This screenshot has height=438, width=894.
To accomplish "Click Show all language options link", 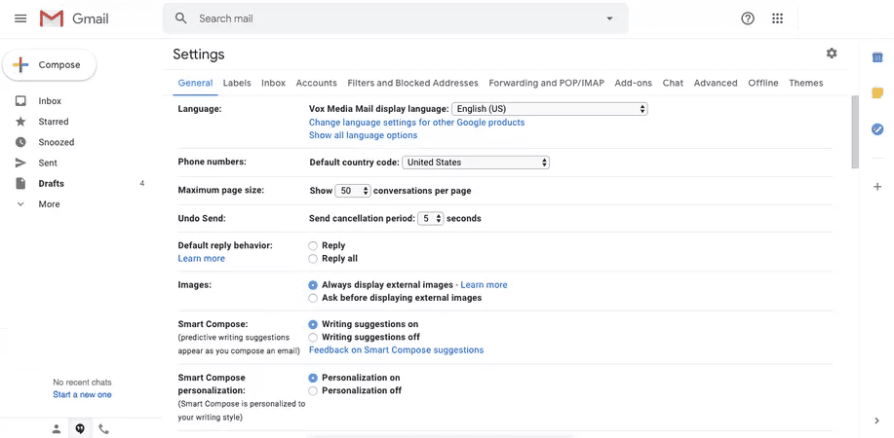I will click(x=363, y=135).
